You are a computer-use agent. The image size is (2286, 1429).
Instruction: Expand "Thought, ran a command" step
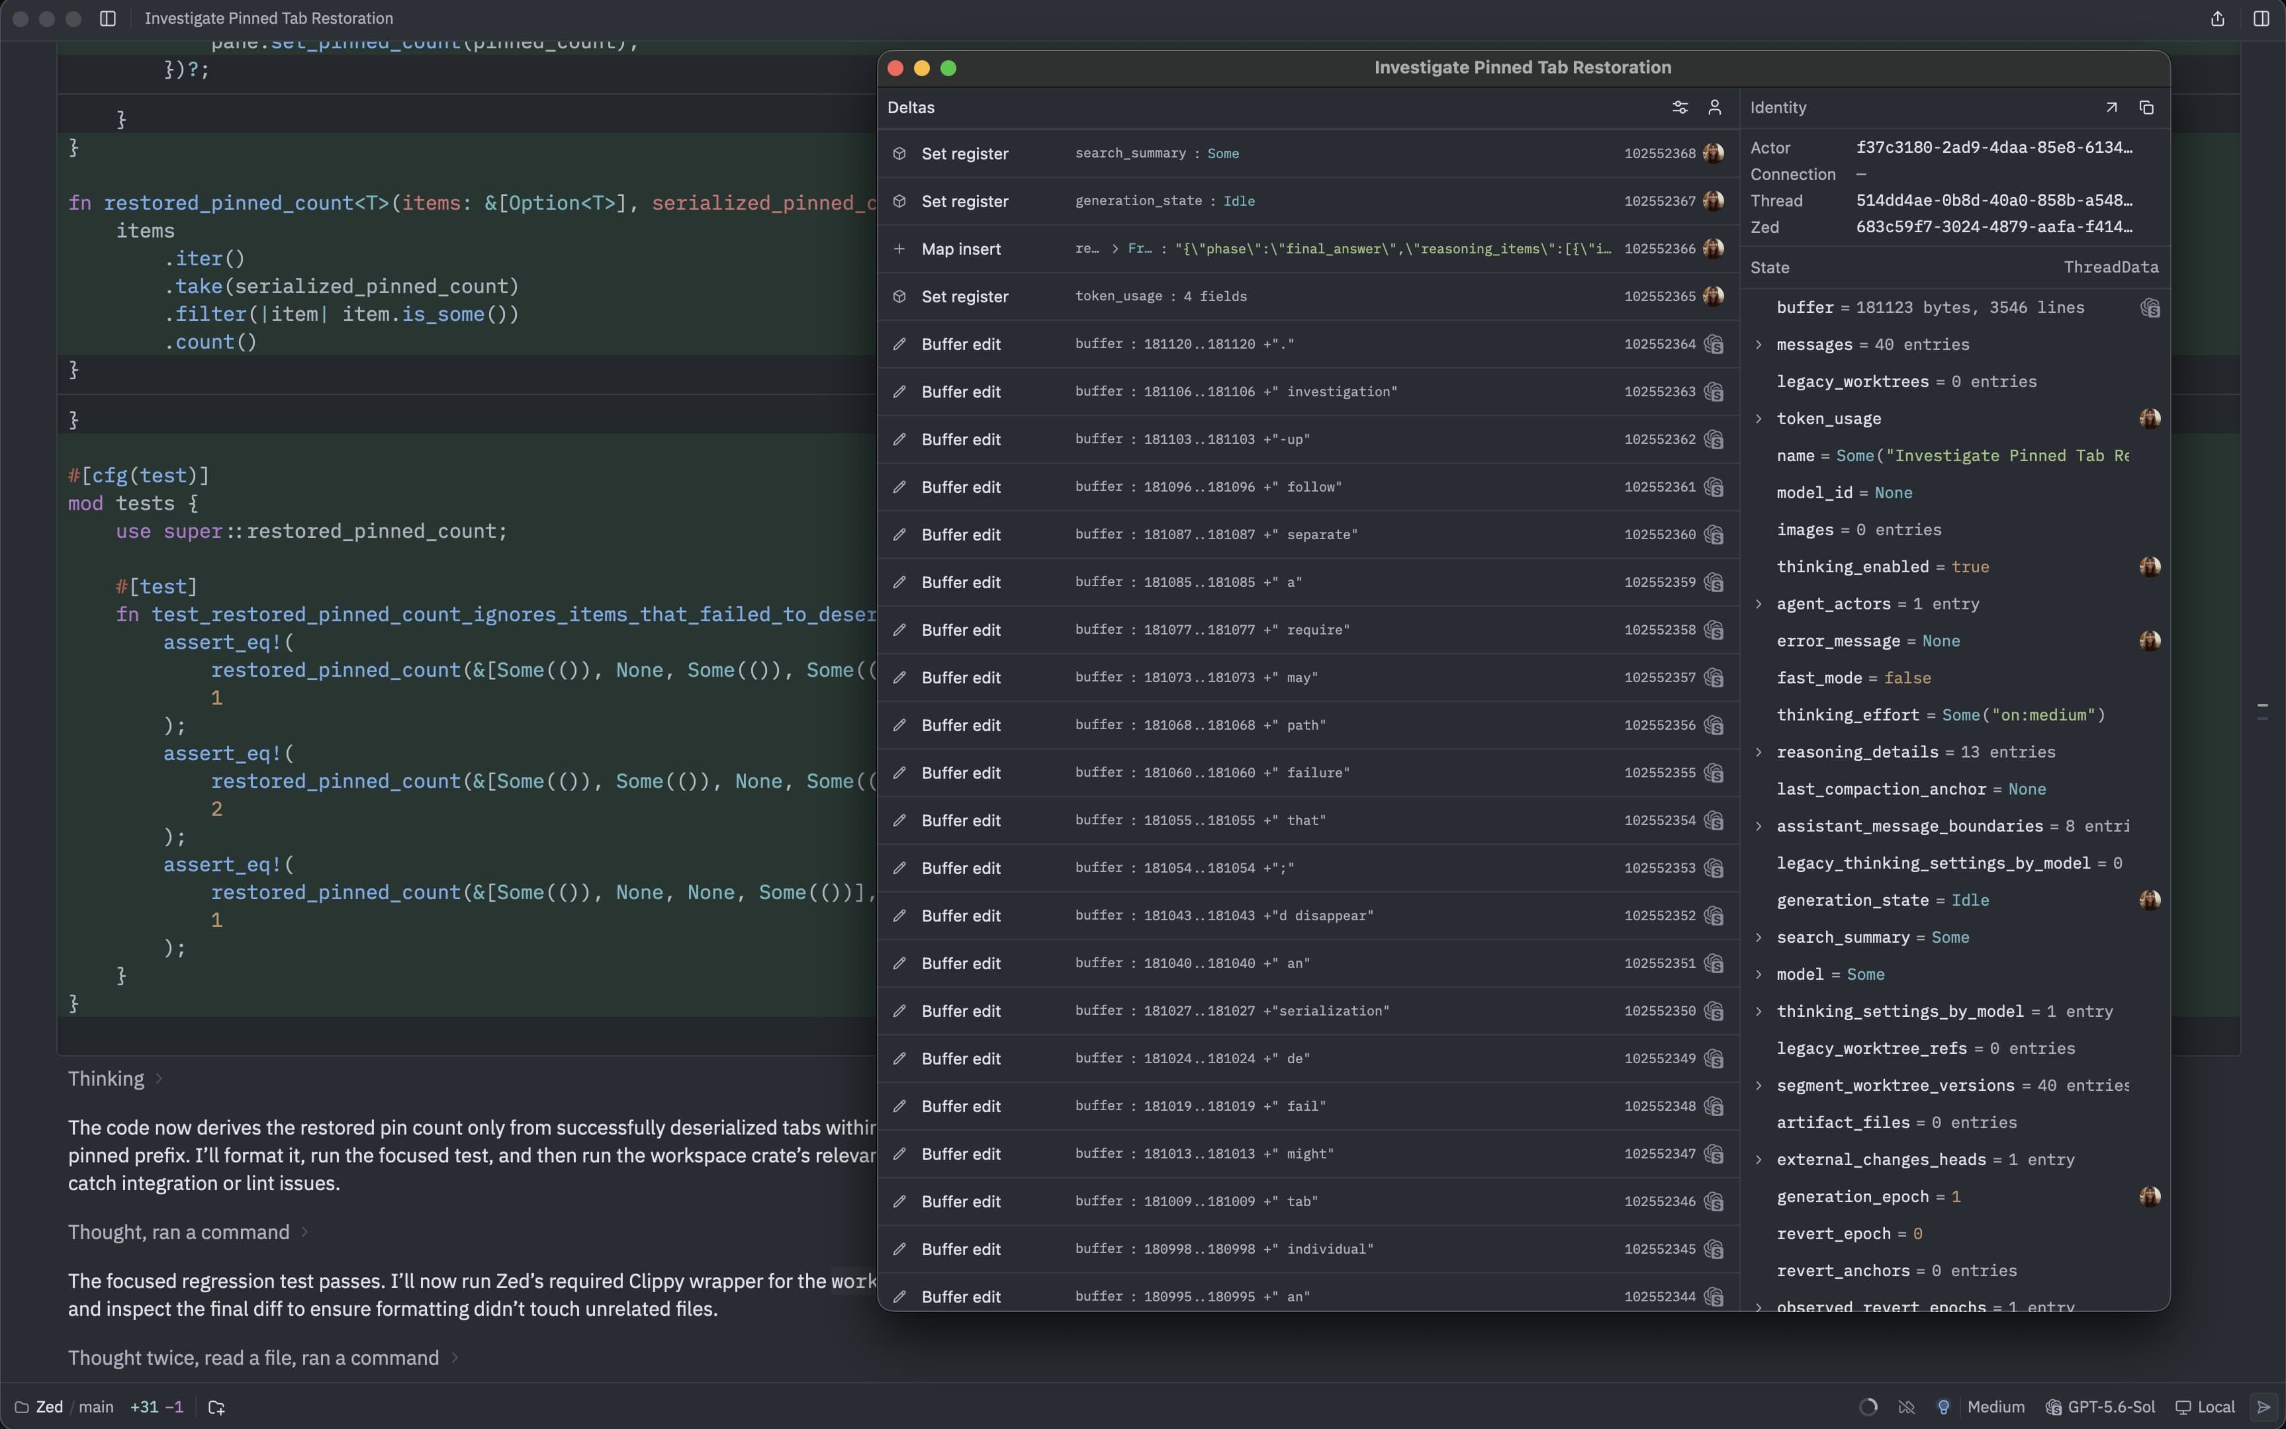point(188,1233)
